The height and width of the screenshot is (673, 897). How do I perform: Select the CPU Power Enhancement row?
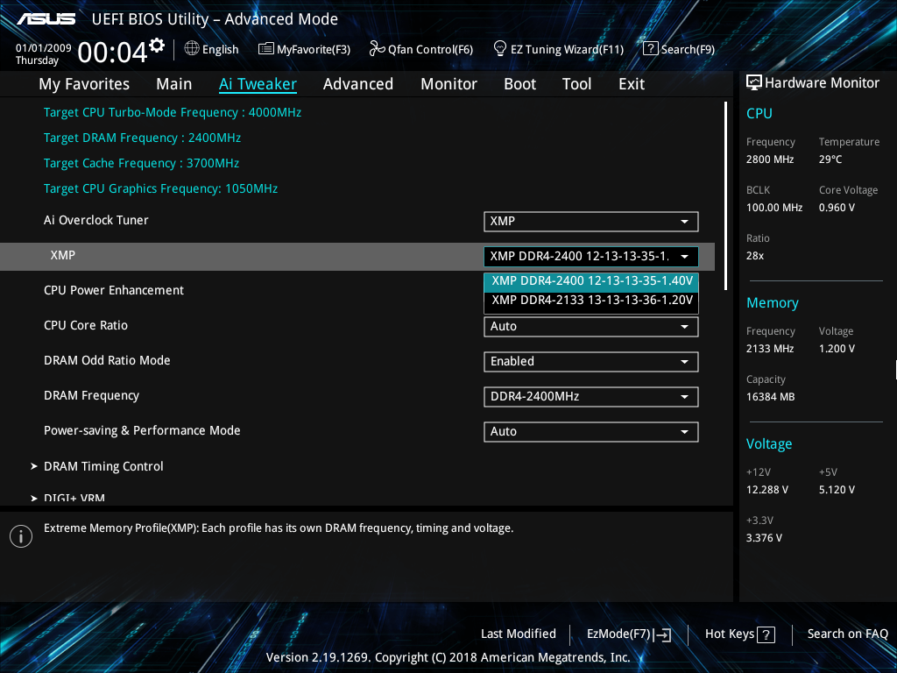point(114,291)
